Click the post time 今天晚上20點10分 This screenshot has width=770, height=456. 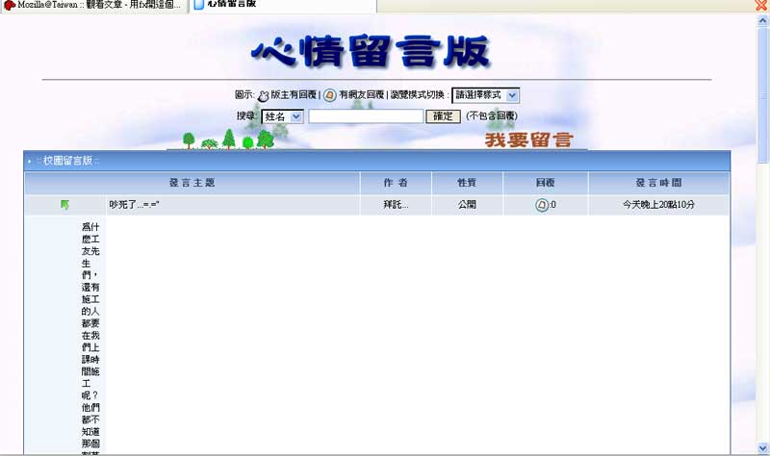tap(658, 205)
